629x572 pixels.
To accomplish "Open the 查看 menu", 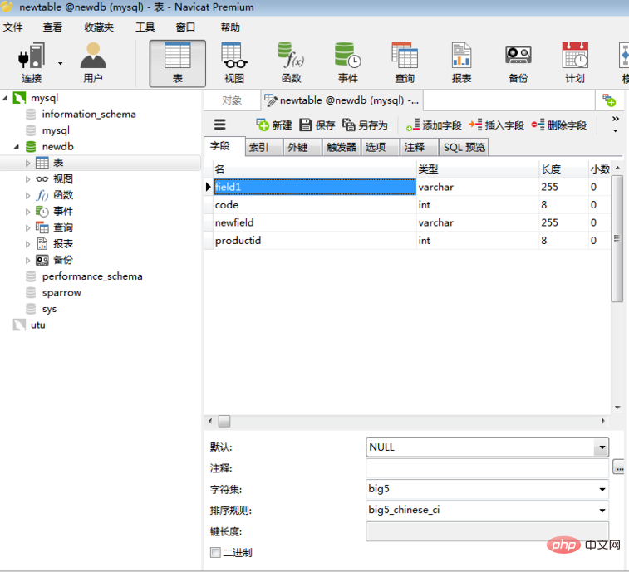I will [x=52, y=27].
